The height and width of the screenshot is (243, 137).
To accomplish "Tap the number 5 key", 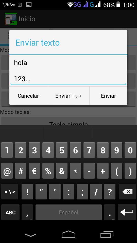I will pyautogui.click(x=62, y=150).
